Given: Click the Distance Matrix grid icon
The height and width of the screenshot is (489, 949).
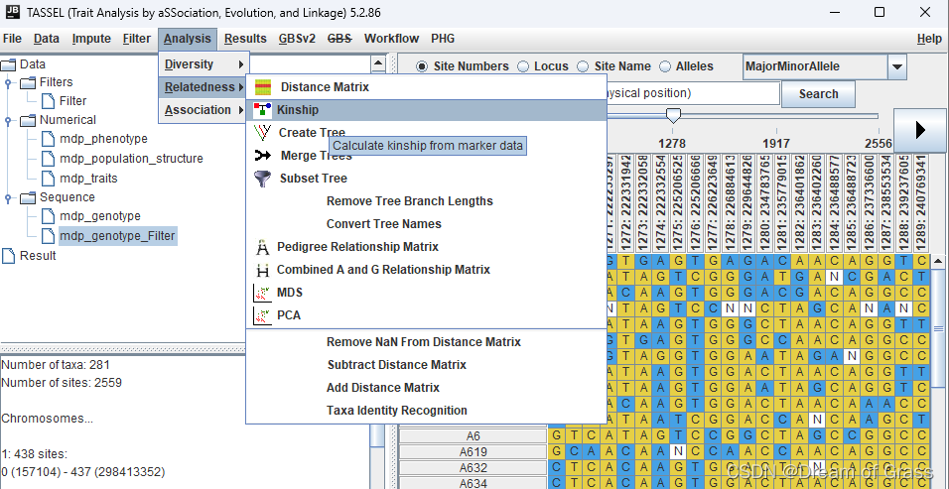Looking at the screenshot, I should (263, 87).
